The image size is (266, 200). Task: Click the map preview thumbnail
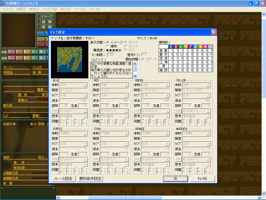click(70, 60)
